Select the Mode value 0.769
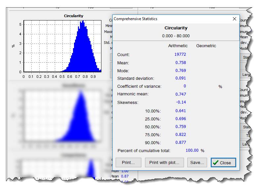Image resolution: width=257 pixels, height=193 pixels. (181, 70)
